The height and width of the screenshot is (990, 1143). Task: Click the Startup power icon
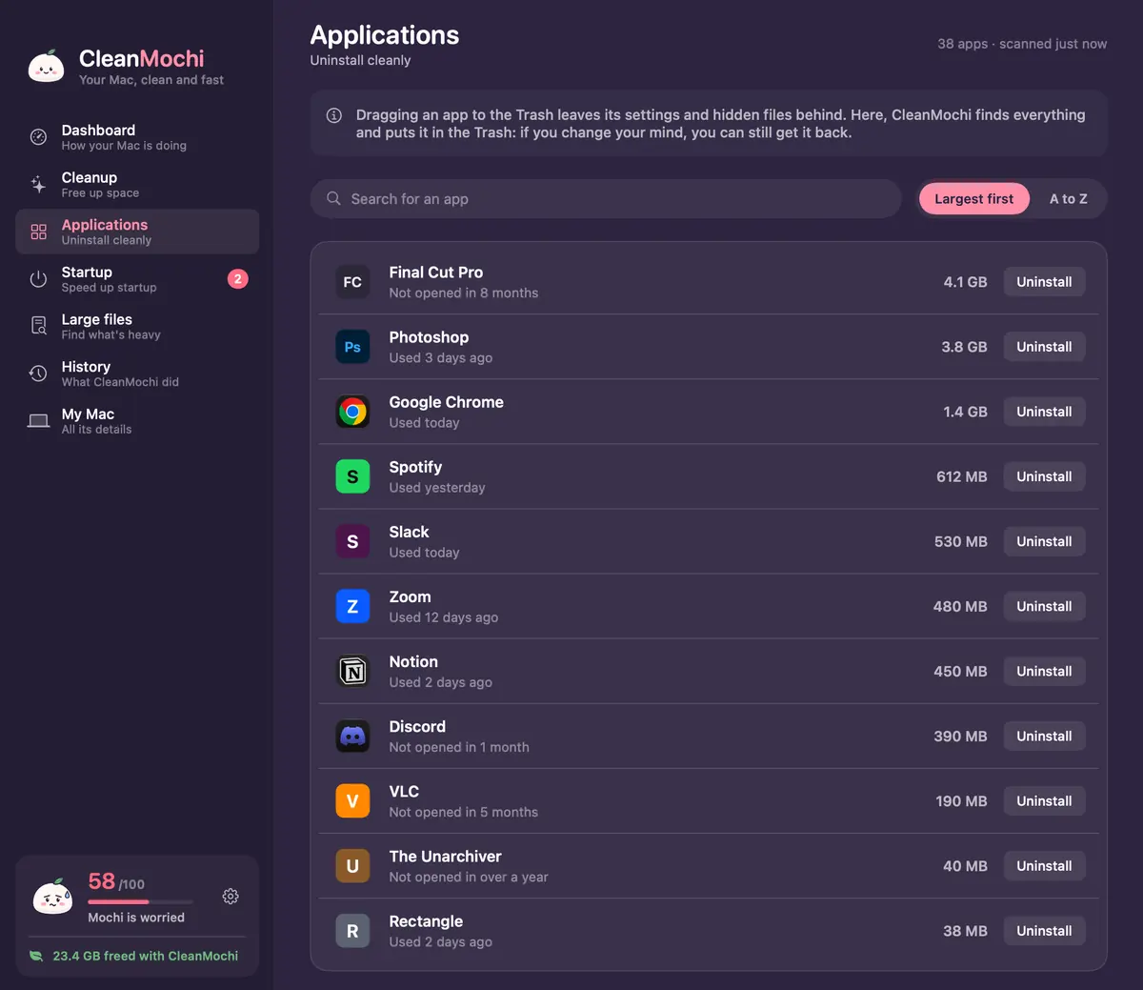pyautogui.click(x=38, y=279)
